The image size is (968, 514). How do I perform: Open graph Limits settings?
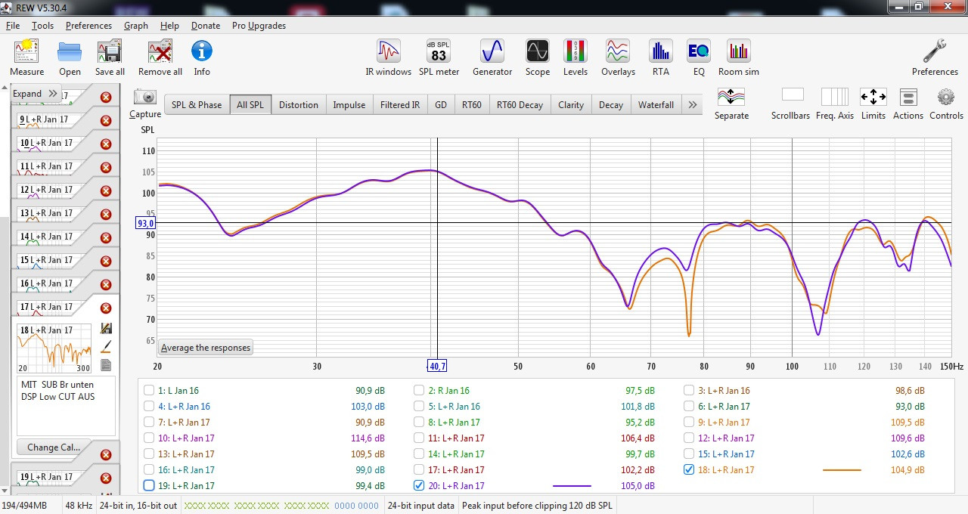pyautogui.click(x=873, y=104)
